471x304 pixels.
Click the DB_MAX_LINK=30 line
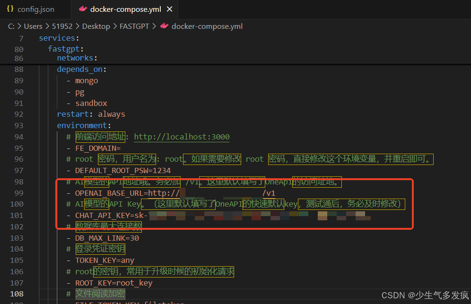tap(107, 238)
